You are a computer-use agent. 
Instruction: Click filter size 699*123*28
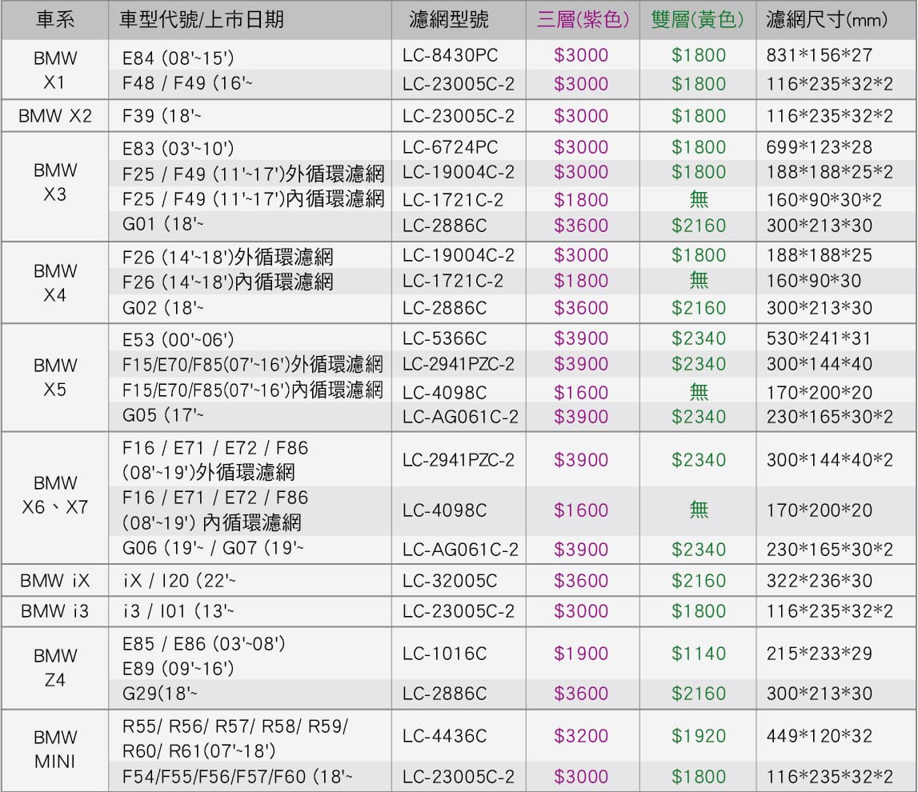820,147
